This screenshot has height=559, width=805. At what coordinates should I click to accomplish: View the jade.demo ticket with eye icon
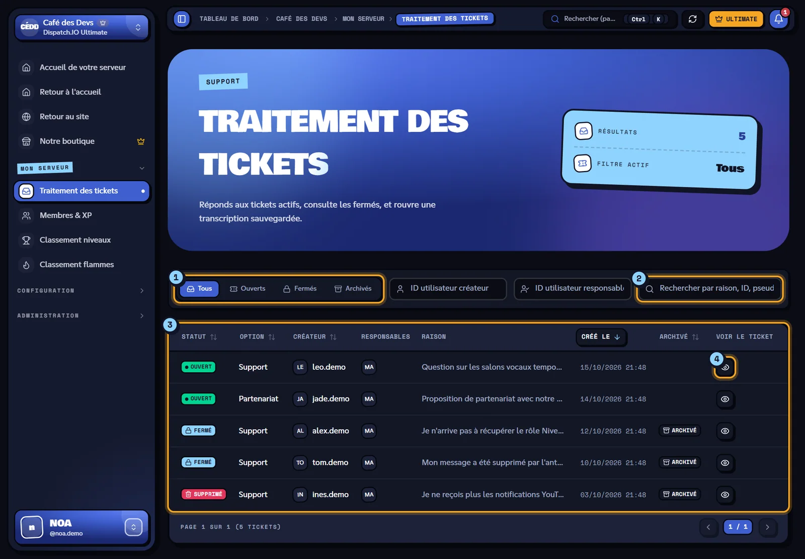tap(725, 399)
